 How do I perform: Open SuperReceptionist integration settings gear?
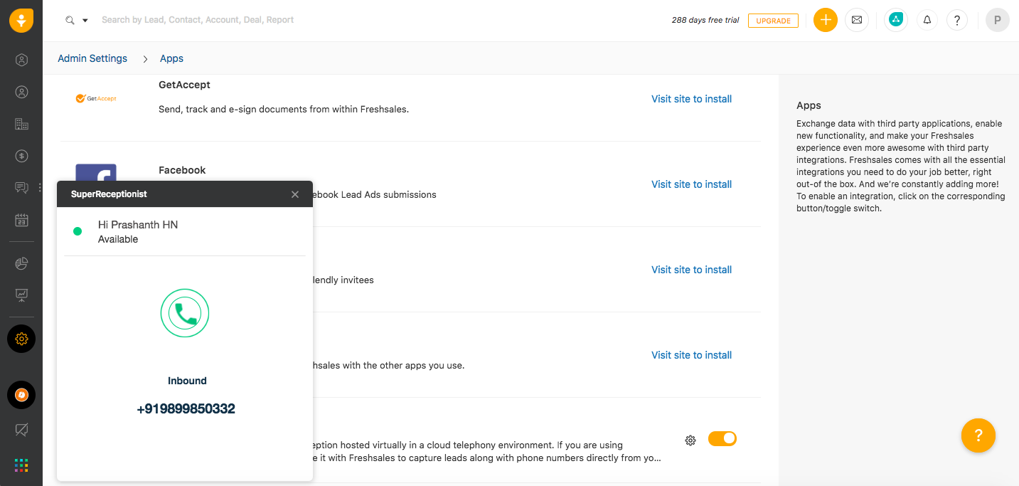coord(690,440)
